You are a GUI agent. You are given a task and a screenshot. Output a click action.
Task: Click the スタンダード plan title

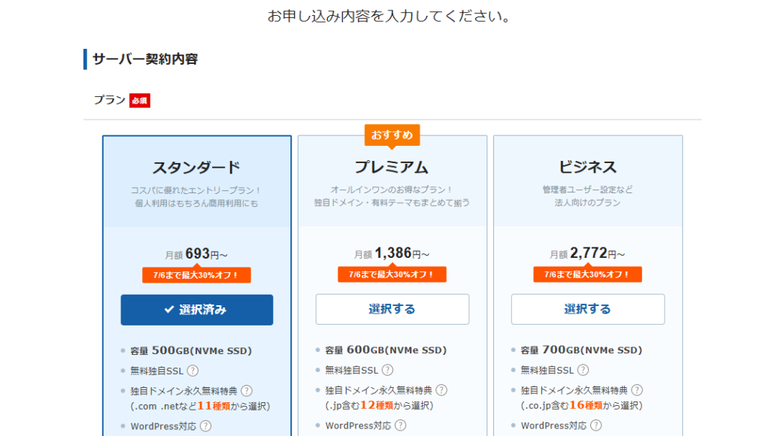click(196, 168)
